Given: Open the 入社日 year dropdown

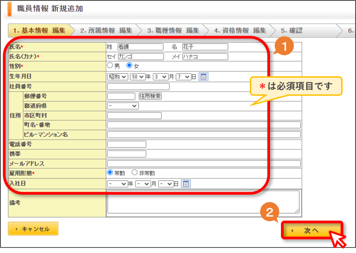Looking at the screenshot, I should 117,184.
